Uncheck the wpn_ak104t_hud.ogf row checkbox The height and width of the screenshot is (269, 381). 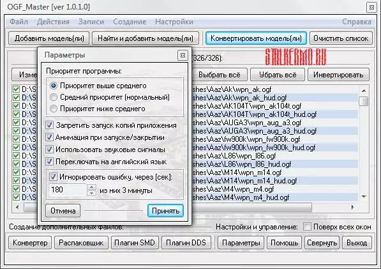16,114
